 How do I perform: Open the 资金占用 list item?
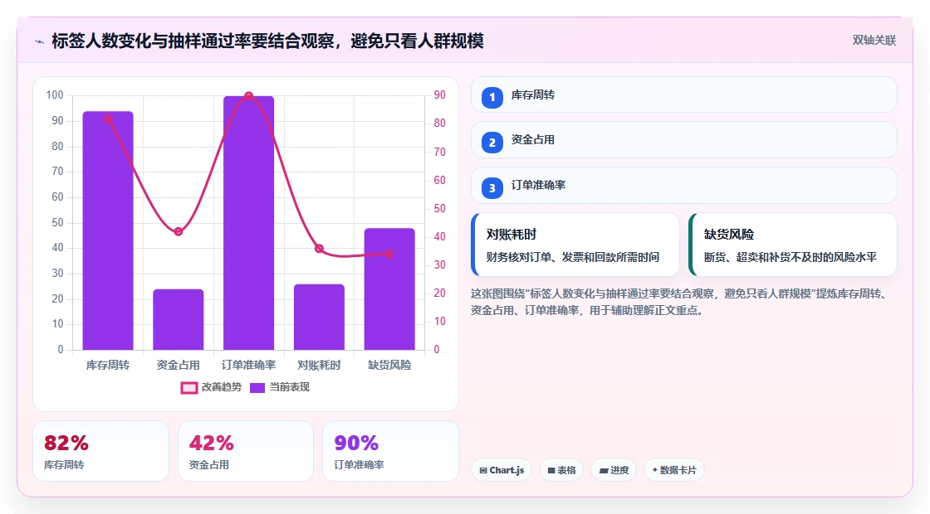684,140
